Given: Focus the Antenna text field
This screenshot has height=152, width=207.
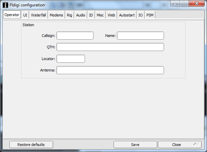Looking at the screenshot, I should [x=110, y=70].
